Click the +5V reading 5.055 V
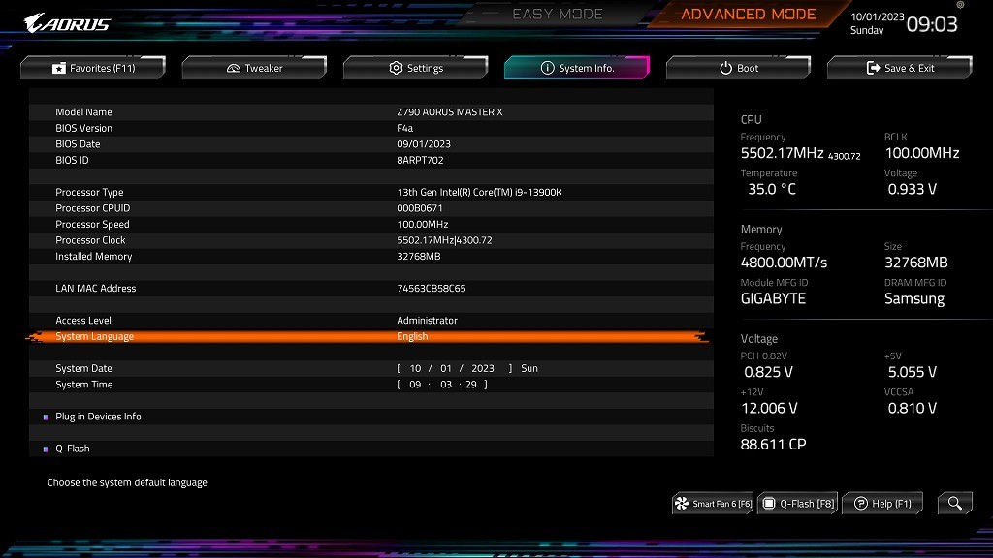The image size is (993, 558). point(912,372)
